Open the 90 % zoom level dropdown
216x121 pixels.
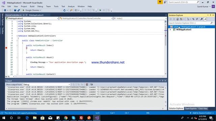tap(13, 77)
